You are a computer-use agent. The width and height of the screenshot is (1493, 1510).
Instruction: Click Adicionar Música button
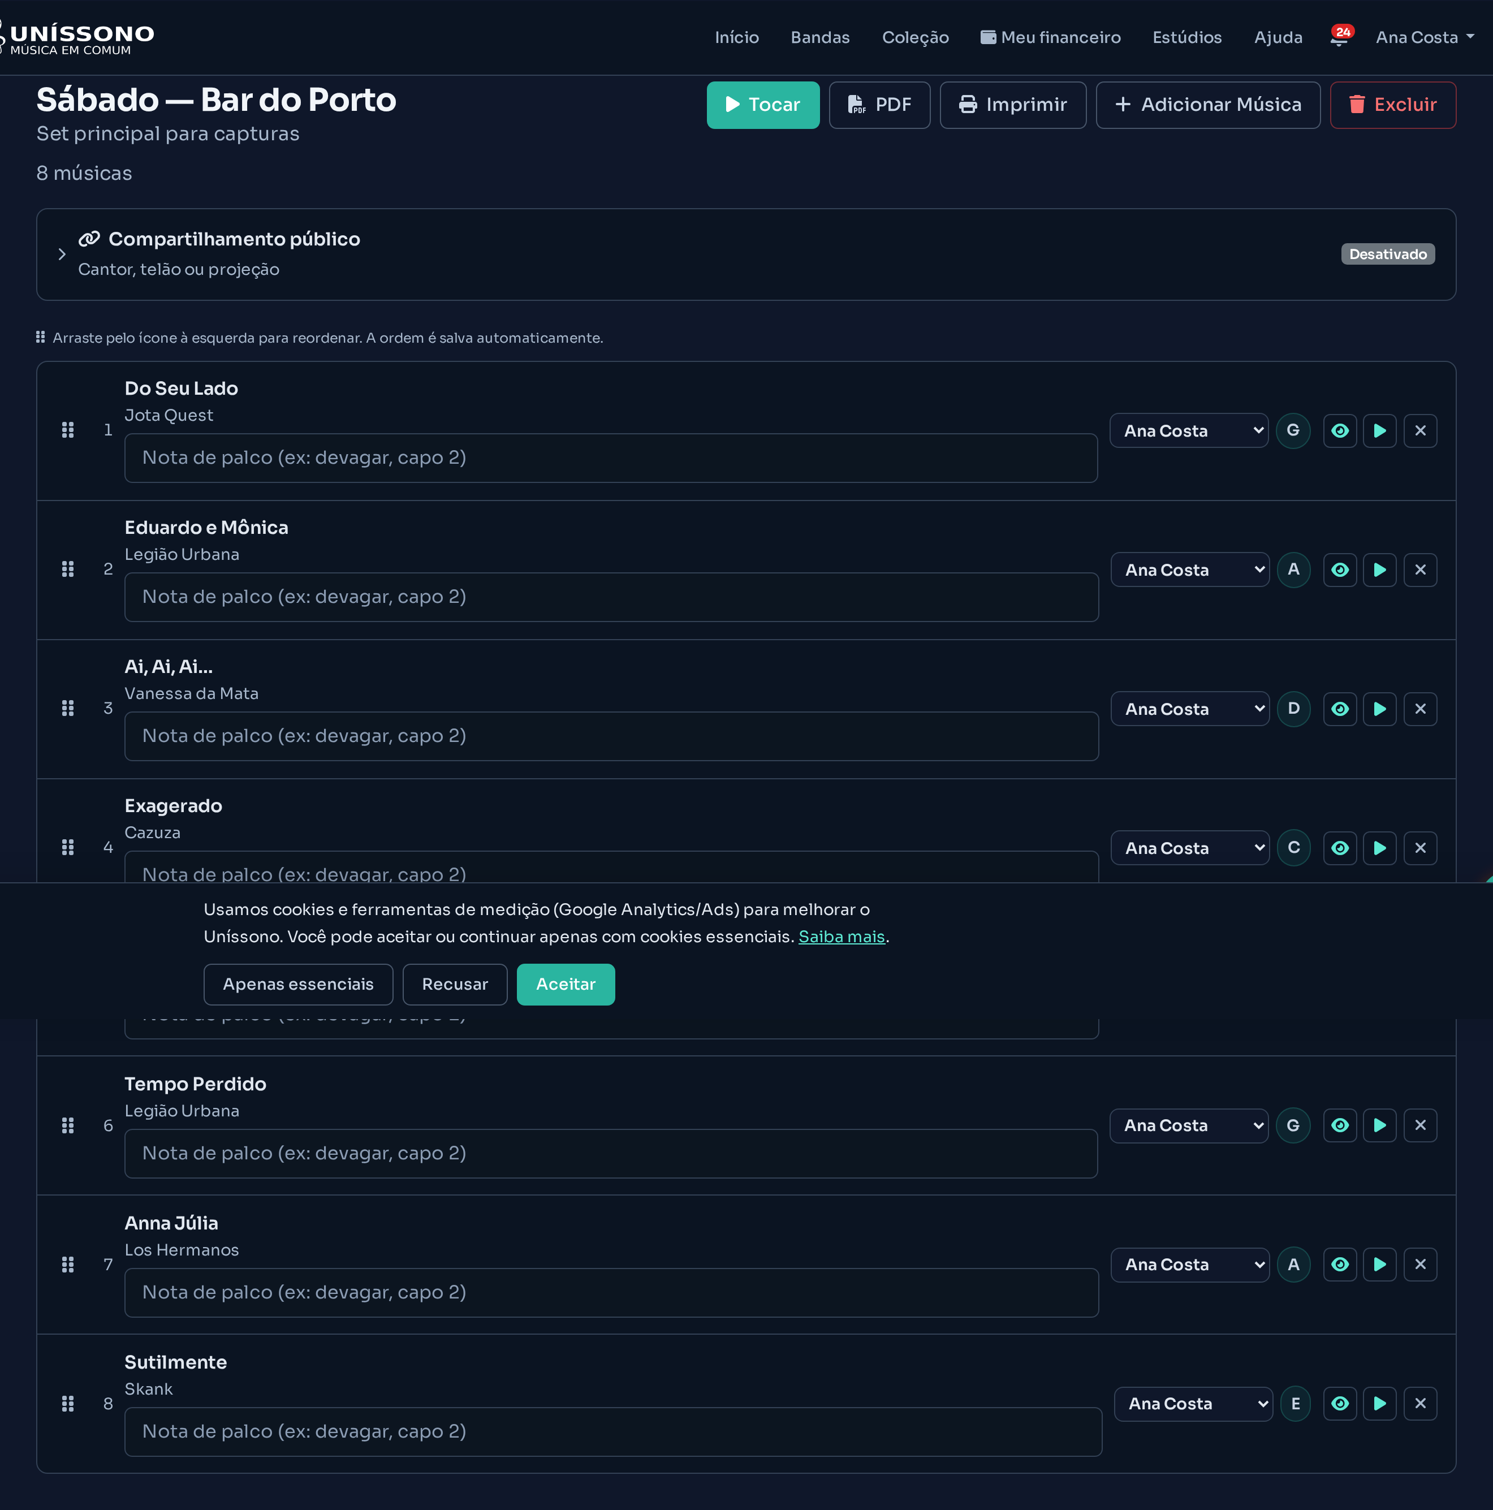click(x=1207, y=105)
